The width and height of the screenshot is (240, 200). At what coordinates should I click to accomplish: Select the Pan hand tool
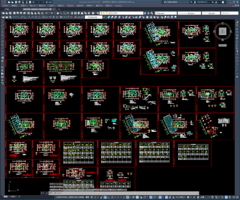(58, 13)
